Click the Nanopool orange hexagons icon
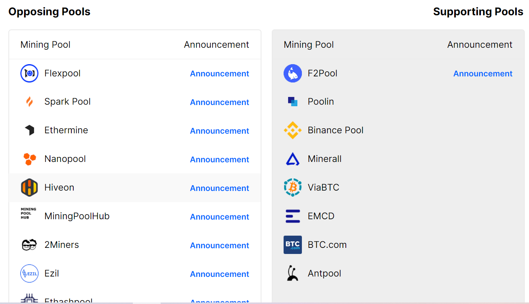 [29, 159]
